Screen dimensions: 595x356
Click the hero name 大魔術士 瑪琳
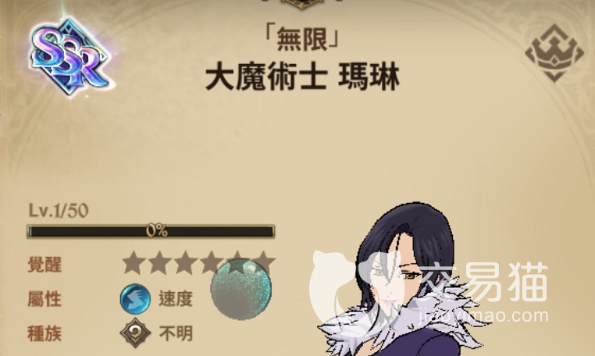click(302, 78)
